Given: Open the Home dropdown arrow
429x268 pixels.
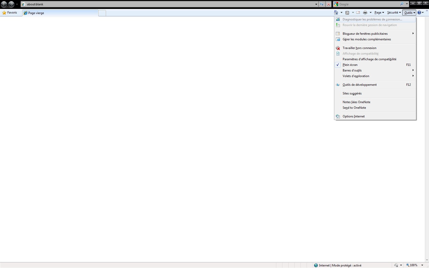Looking at the screenshot, I should [x=341, y=13].
